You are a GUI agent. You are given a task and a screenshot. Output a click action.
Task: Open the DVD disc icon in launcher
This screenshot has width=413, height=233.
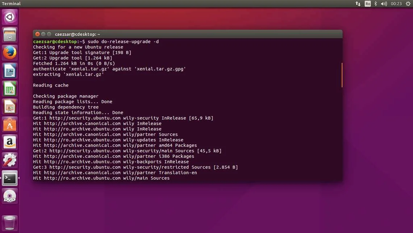coord(10,196)
